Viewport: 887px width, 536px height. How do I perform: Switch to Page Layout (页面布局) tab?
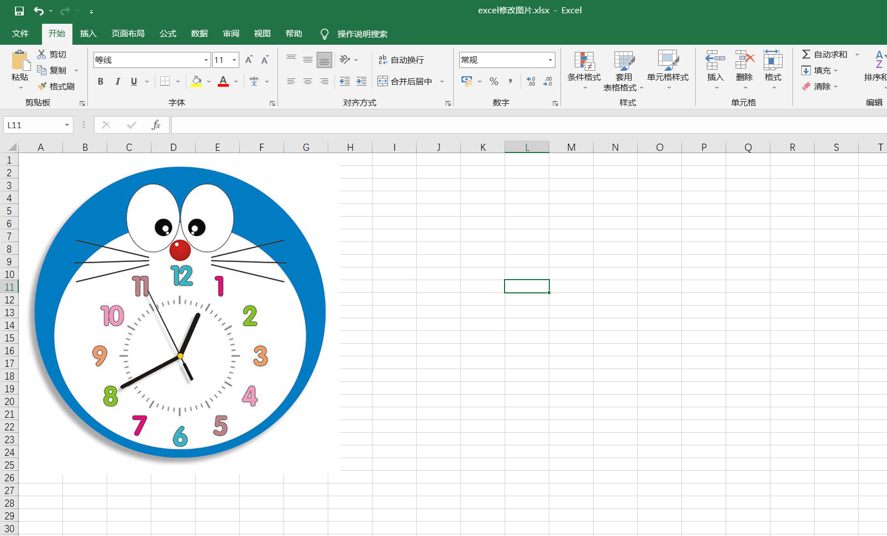[128, 34]
